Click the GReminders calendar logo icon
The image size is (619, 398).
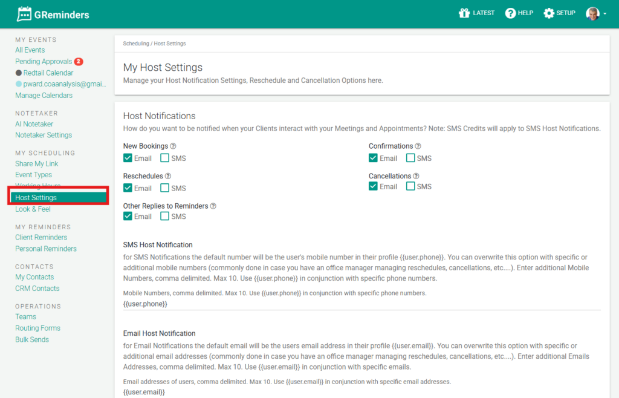(x=24, y=14)
